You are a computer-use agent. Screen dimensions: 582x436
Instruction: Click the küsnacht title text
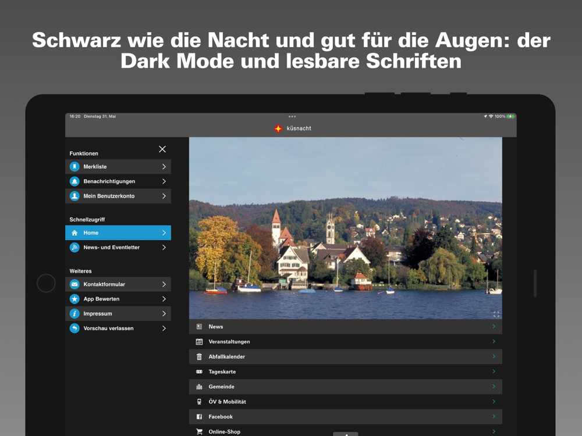click(299, 128)
